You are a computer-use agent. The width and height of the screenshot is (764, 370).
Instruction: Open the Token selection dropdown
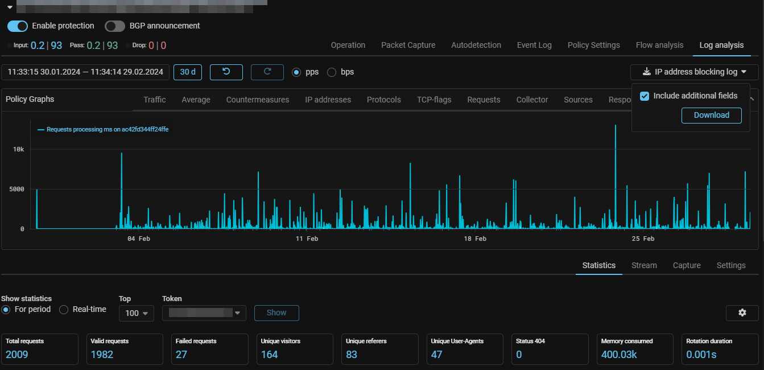point(204,313)
